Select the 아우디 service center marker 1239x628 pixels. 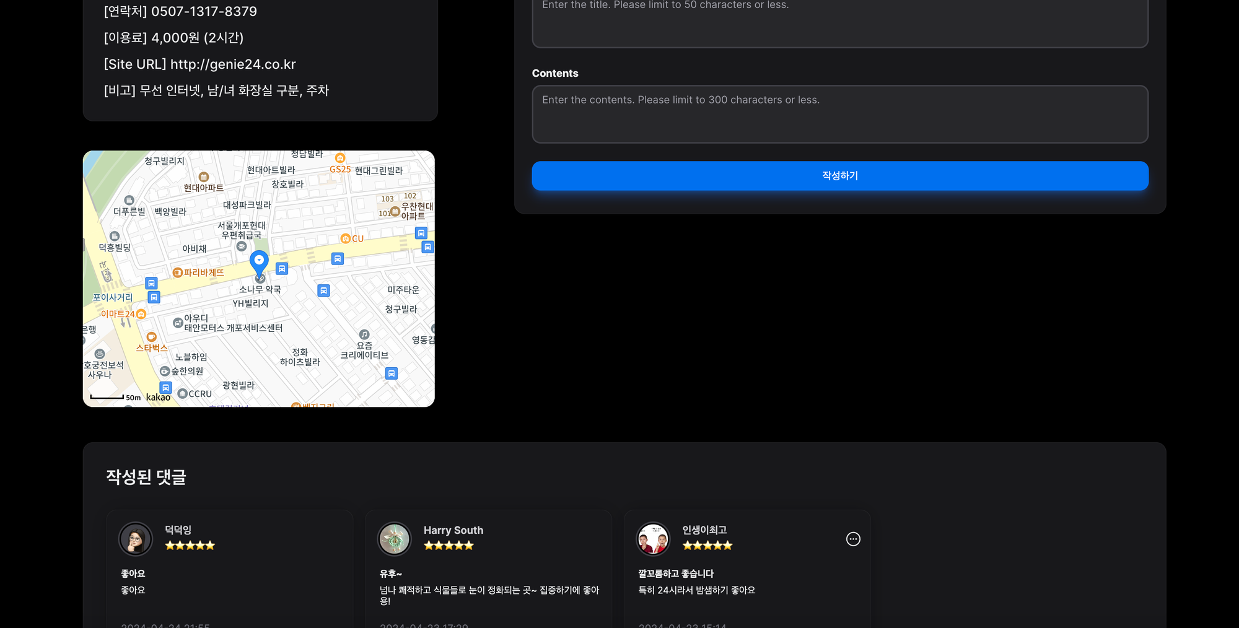tap(178, 323)
